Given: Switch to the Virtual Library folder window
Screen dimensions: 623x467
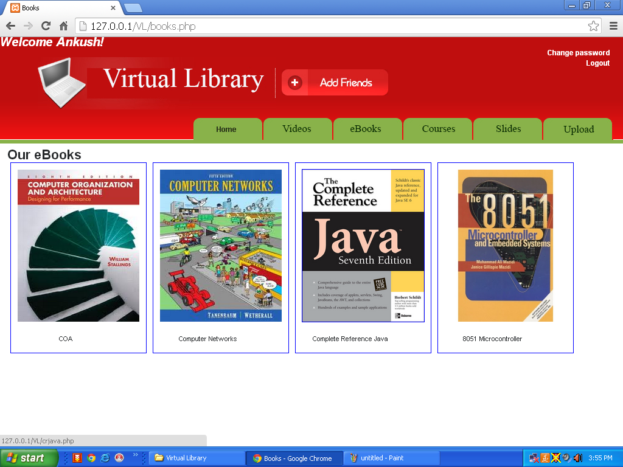Looking at the screenshot, I should (197, 458).
